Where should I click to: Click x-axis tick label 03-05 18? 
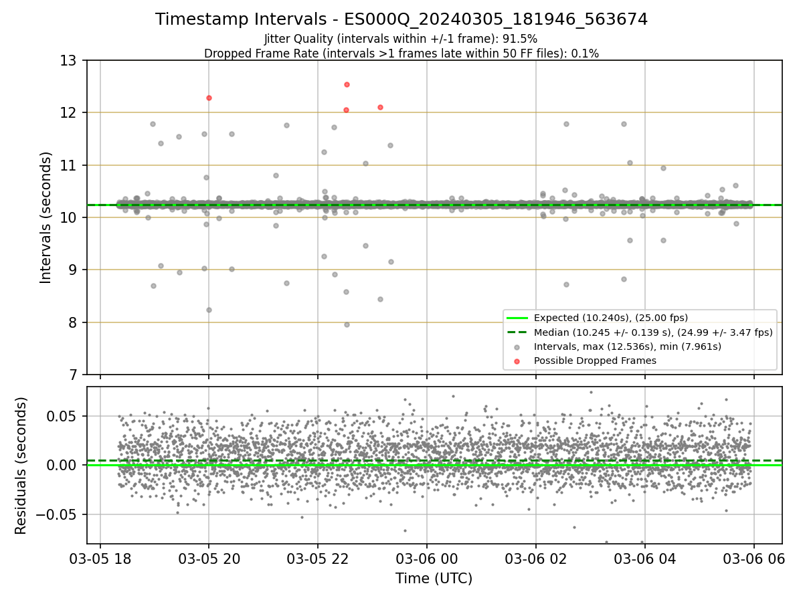click(100, 559)
